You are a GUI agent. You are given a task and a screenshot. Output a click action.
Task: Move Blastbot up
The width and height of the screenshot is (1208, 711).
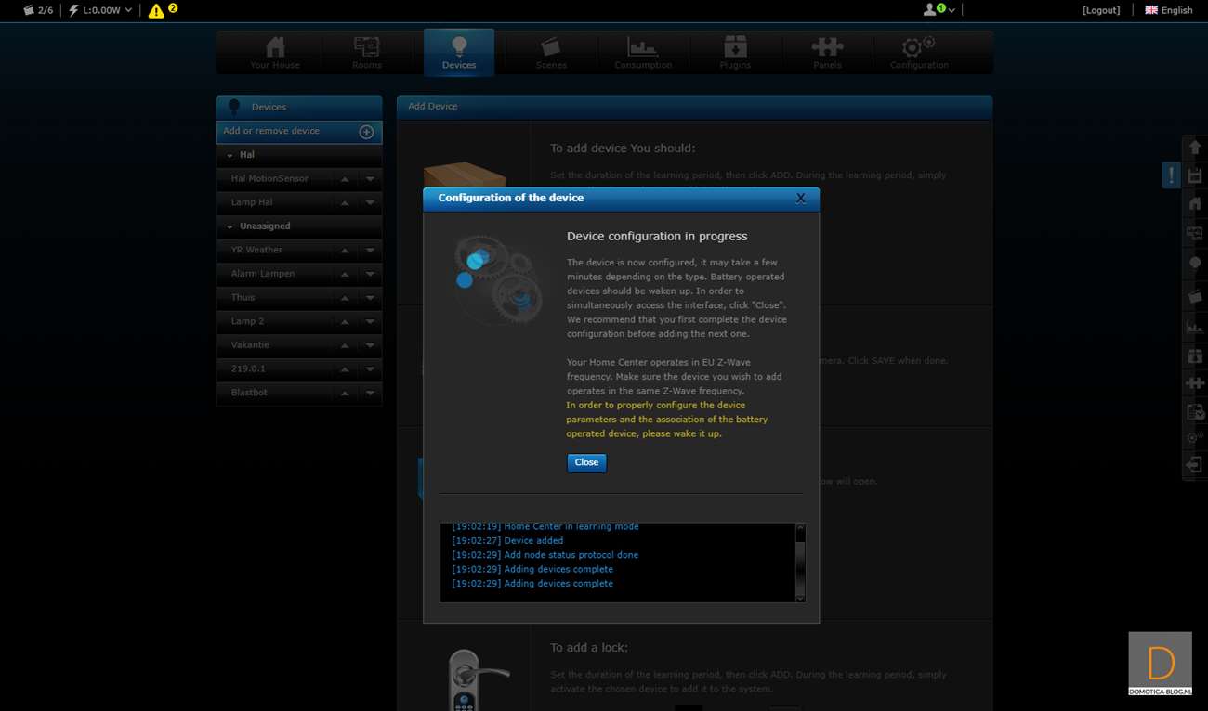click(x=345, y=394)
